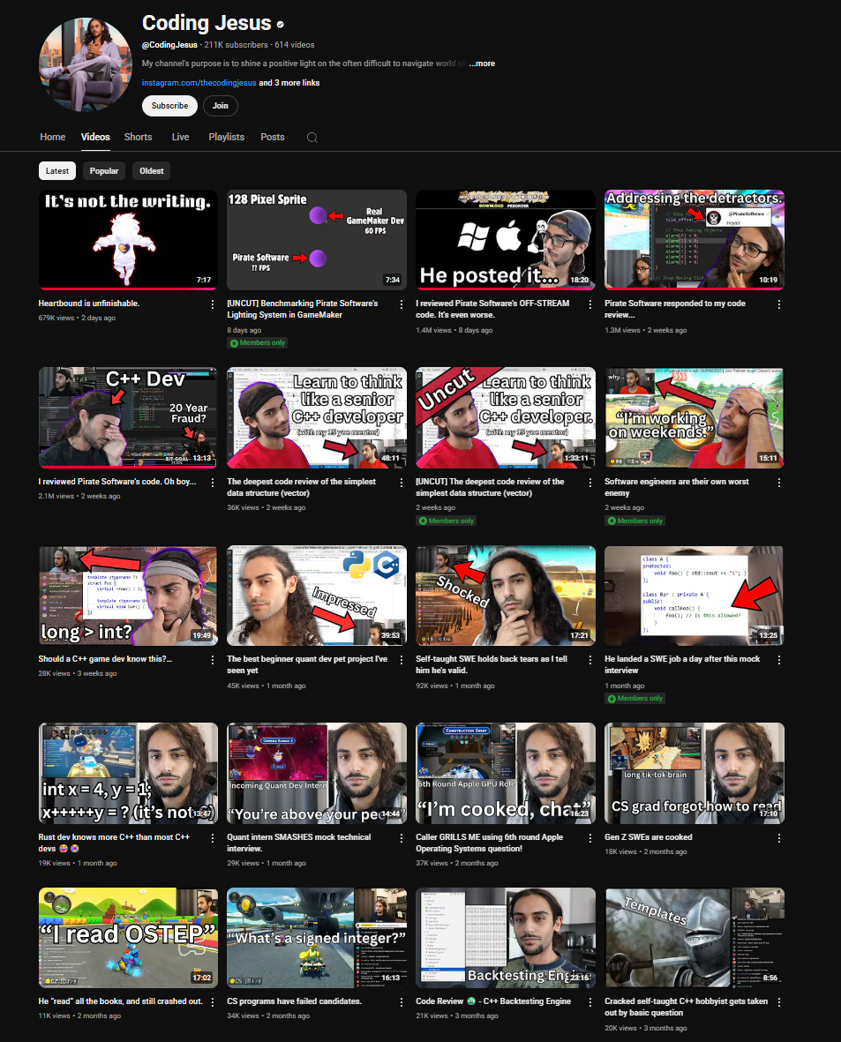
Task: Open options for Rust dev knows more C++ video
Action: [213, 838]
